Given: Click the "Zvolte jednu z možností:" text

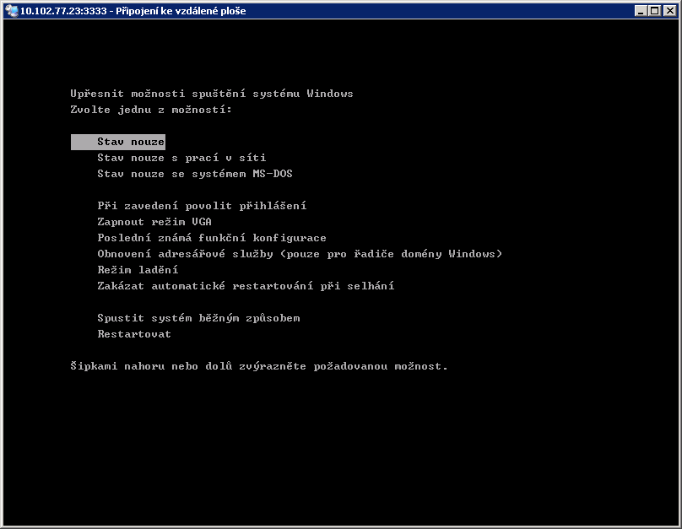Looking at the screenshot, I should pyautogui.click(x=151, y=110).
